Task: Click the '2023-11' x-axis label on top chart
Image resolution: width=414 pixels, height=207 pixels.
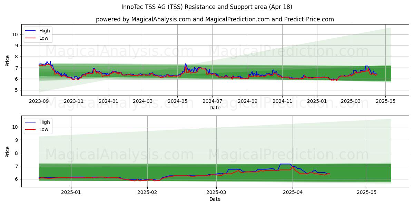Action: click(x=73, y=101)
